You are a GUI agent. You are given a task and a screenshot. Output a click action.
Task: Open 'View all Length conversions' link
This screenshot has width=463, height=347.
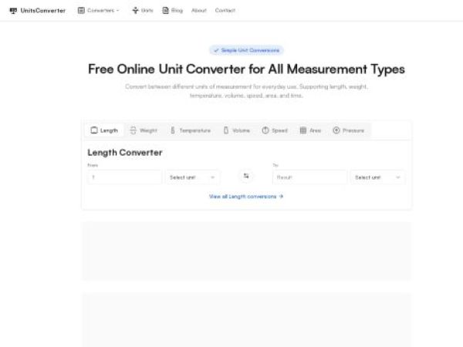click(x=246, y=196)
